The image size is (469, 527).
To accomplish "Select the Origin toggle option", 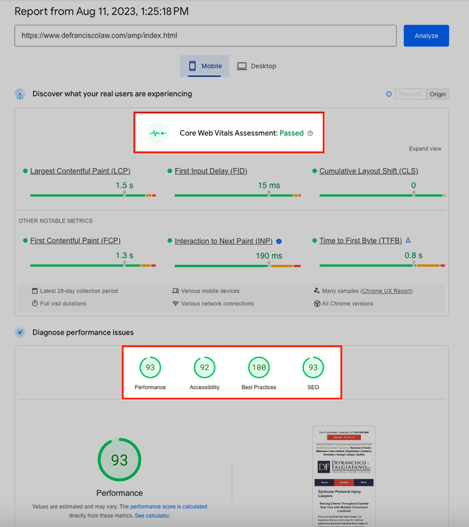I will [x=437, y=94].
